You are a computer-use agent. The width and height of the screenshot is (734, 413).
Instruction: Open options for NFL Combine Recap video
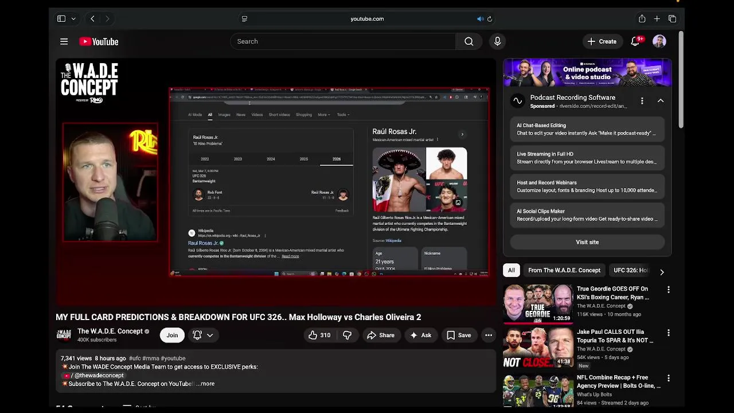click(x=668, y=378)
